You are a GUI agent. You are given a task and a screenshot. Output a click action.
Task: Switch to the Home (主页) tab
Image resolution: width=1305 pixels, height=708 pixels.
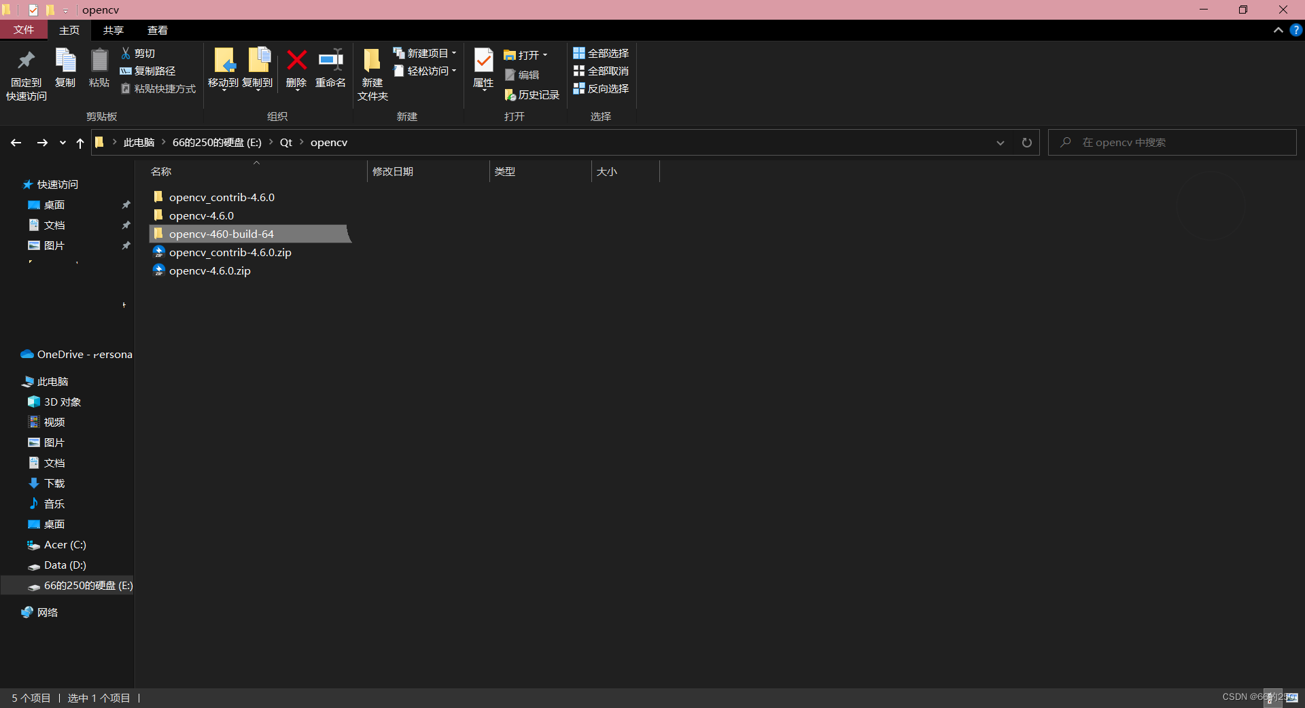69,30
